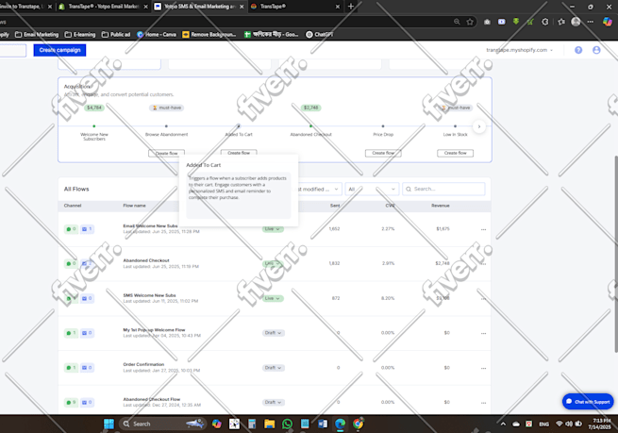
Task: Open the E-learning bookmarks folder
Action: click(x=80, y=35)
